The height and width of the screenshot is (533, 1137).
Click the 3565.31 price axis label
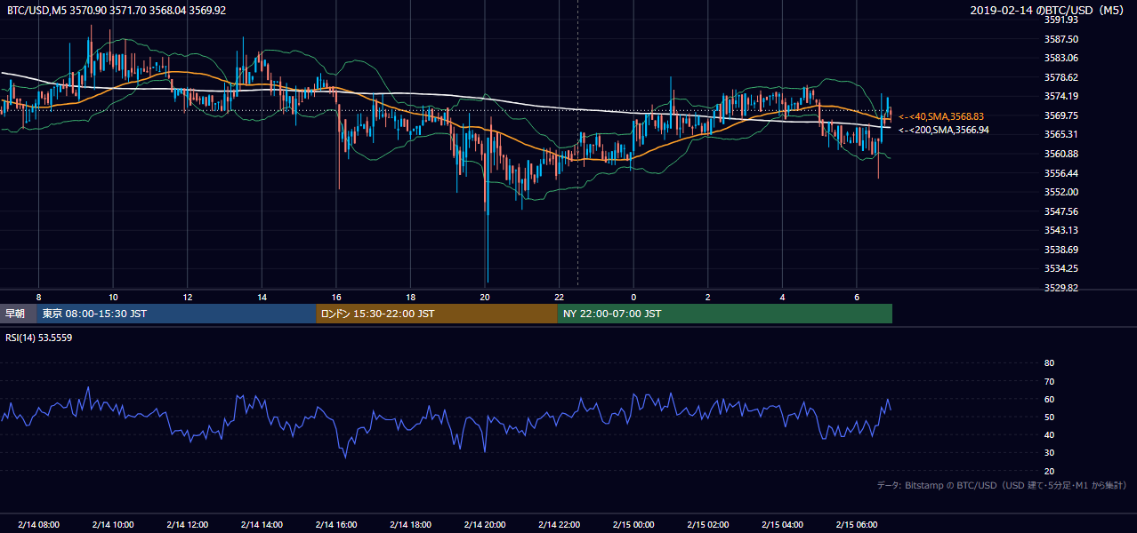(x=1061, y=134)
